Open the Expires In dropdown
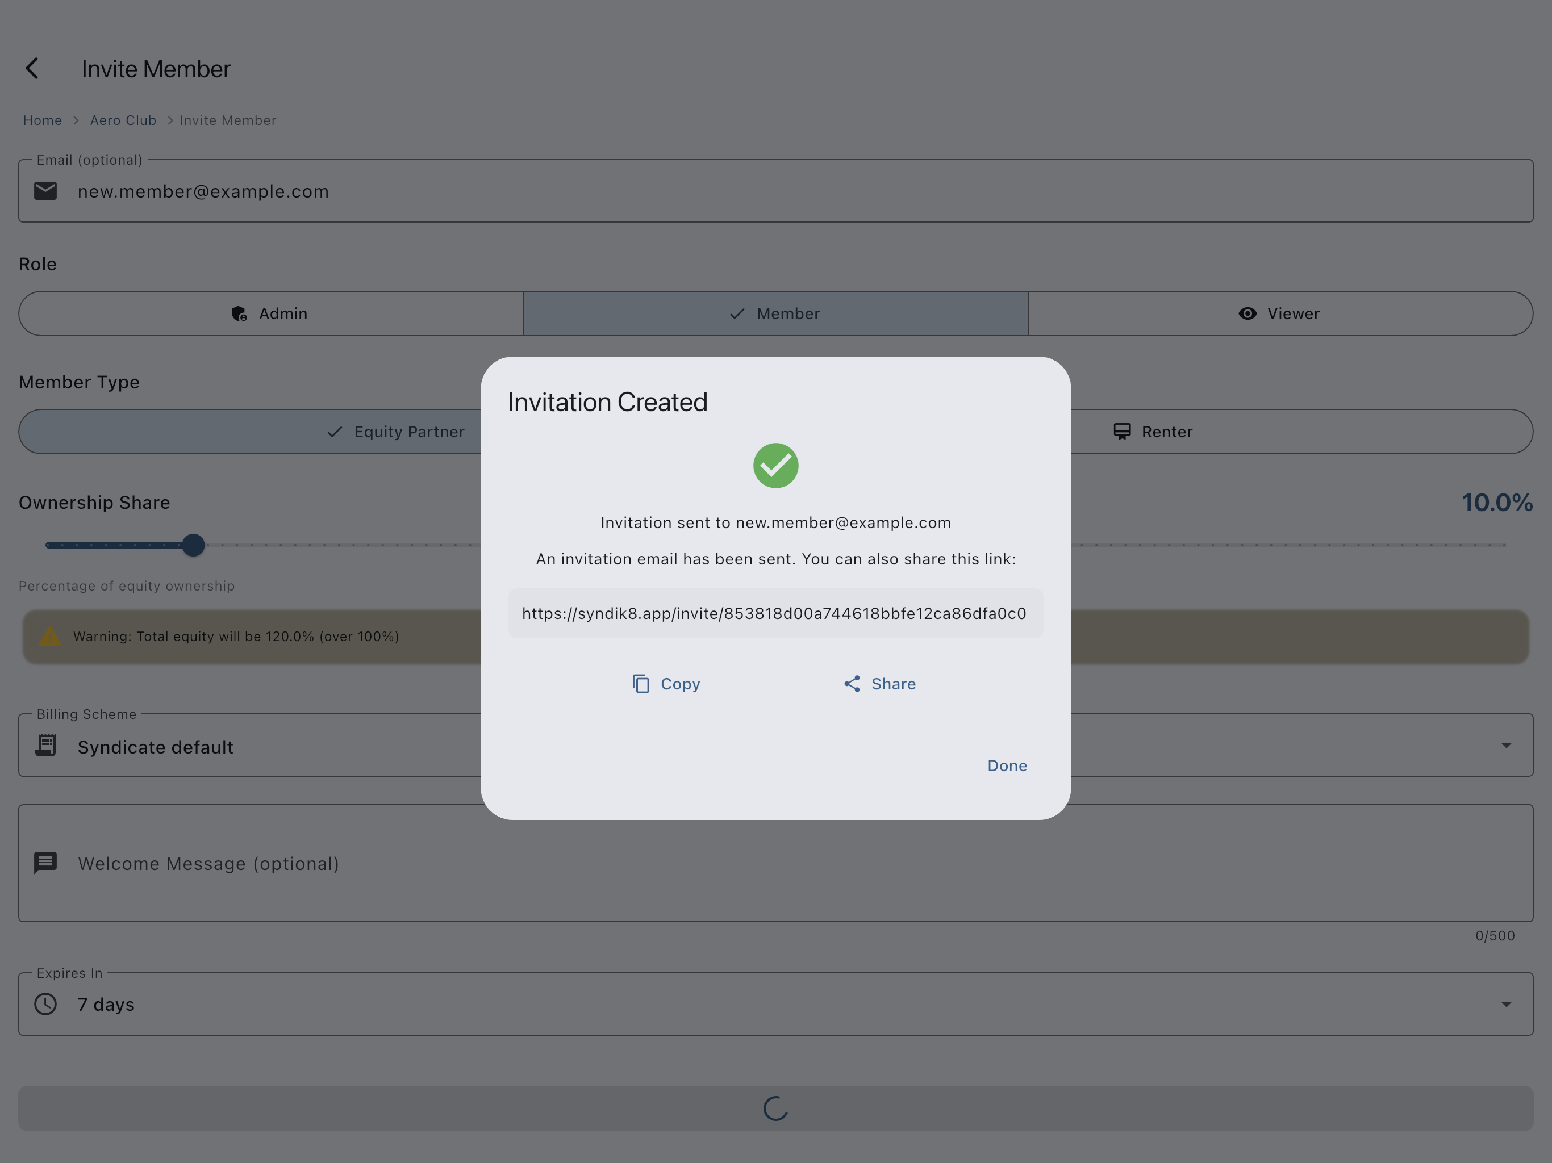1552x1163 pixels. click(x=775, y=1004)
